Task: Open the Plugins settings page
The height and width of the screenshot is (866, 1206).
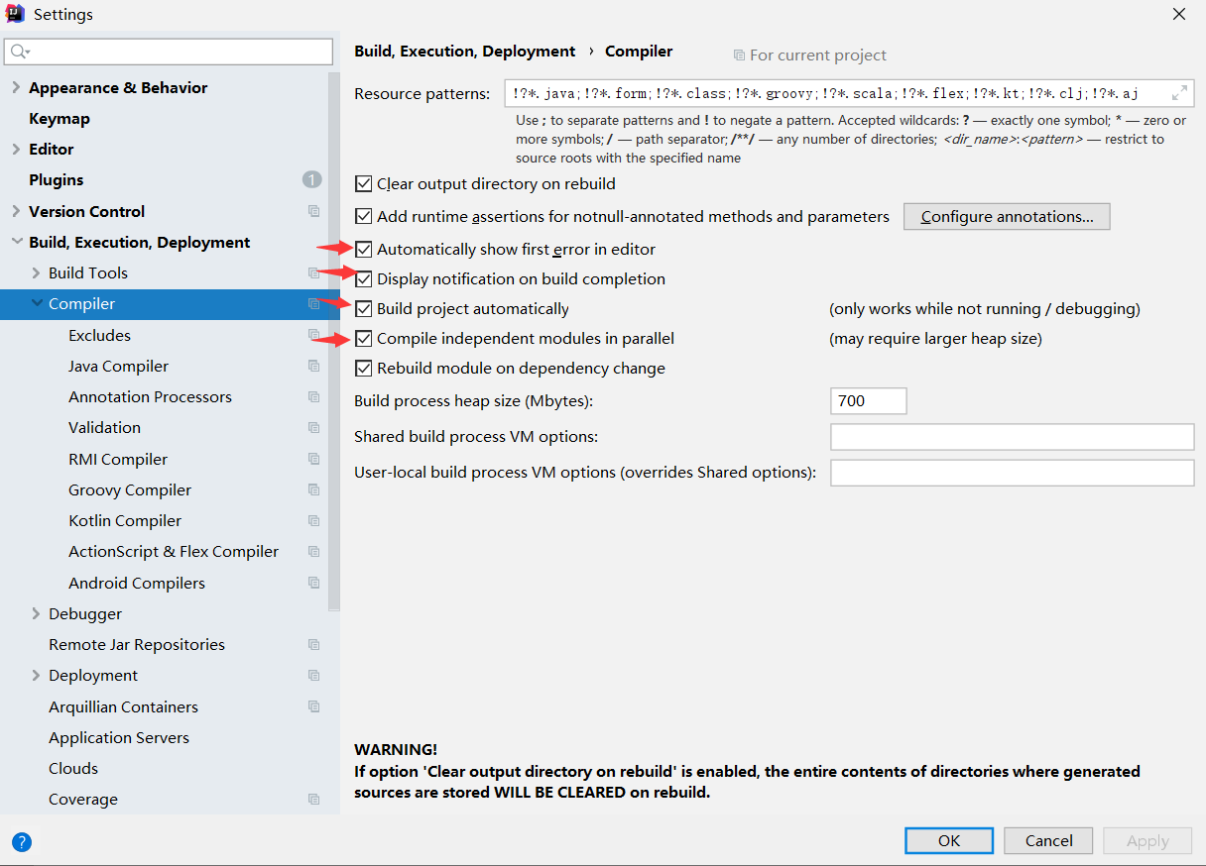Action: click(57, 179)
